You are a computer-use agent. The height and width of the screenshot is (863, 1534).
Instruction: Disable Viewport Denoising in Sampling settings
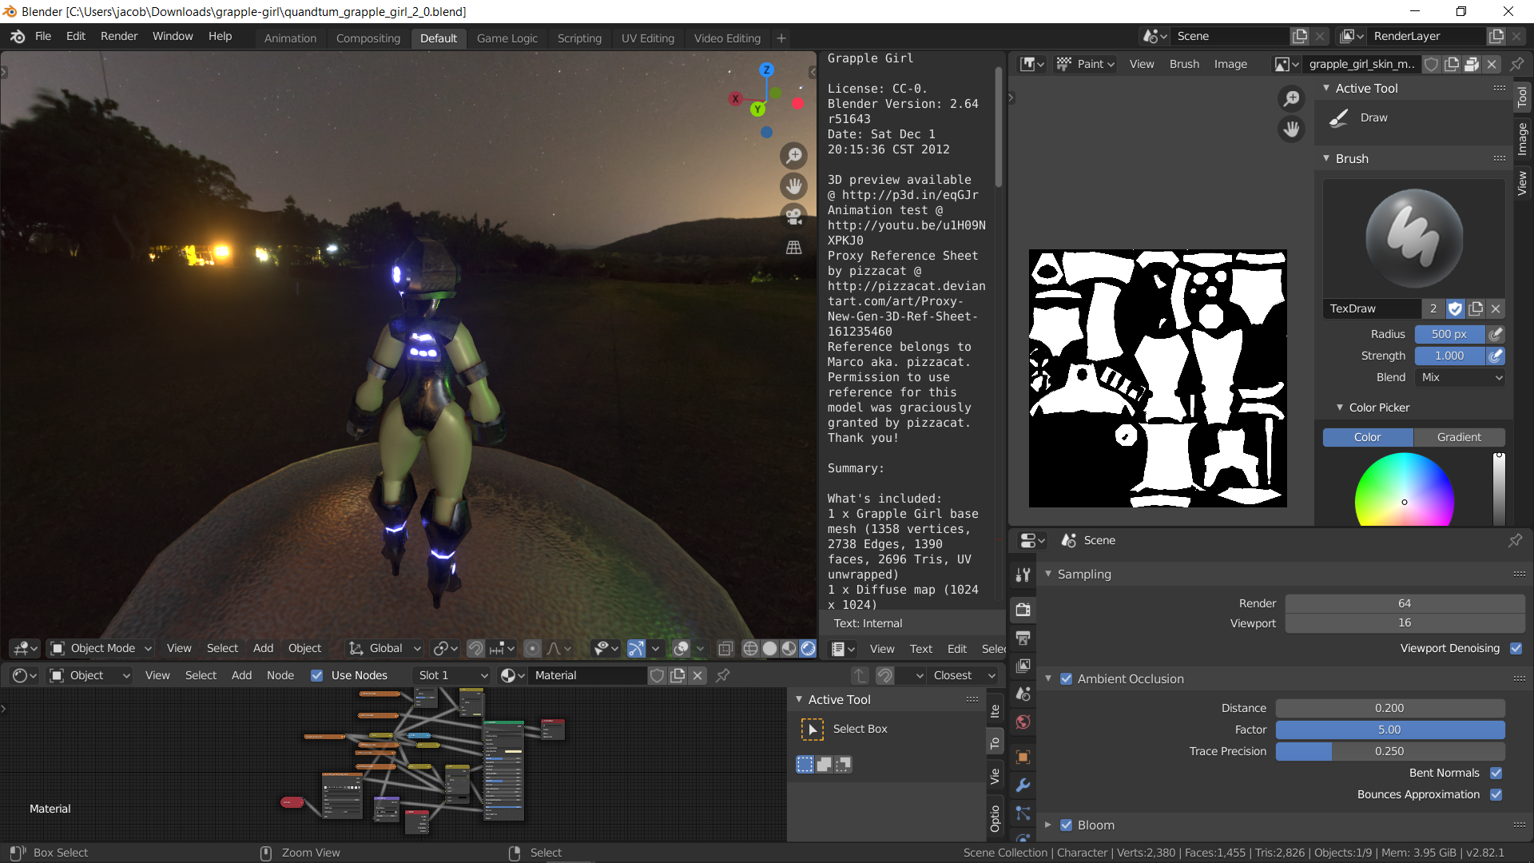coord(1515,648)
